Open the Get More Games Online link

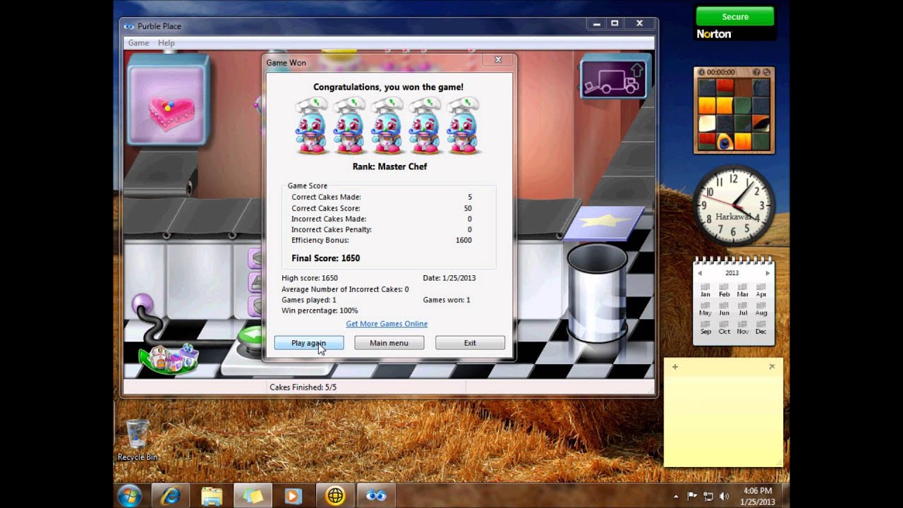[387, 324]
